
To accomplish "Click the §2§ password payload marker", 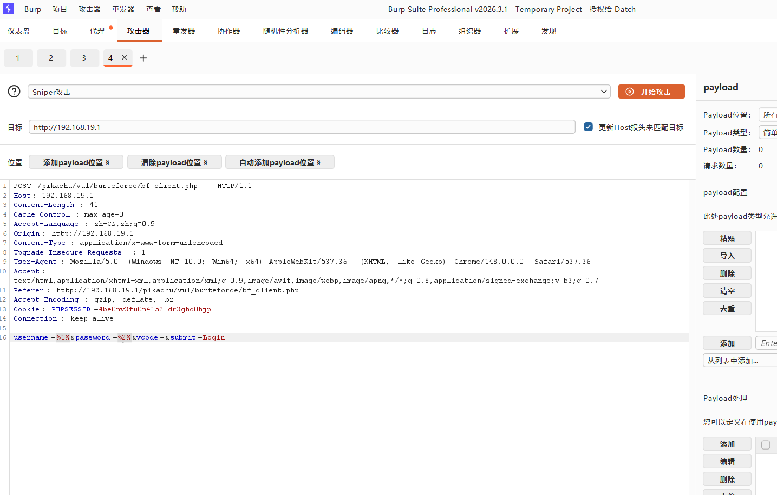I will click(x=124, y=337).
